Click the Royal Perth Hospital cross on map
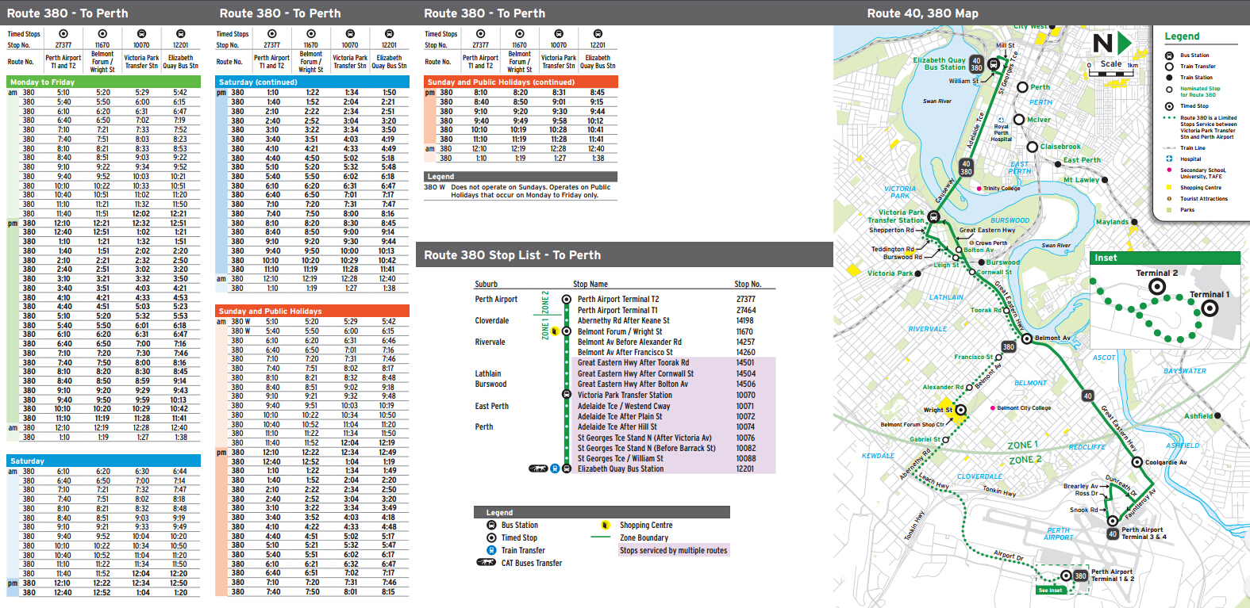Viewport: 1250px width, 608px height. coord(1002,119)
